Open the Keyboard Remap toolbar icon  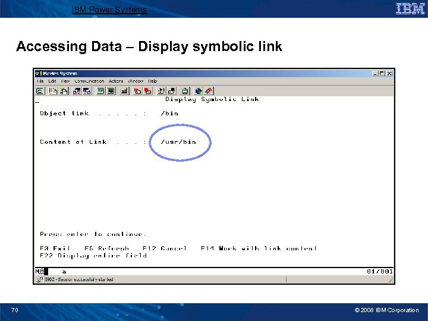tap(124, 91)
